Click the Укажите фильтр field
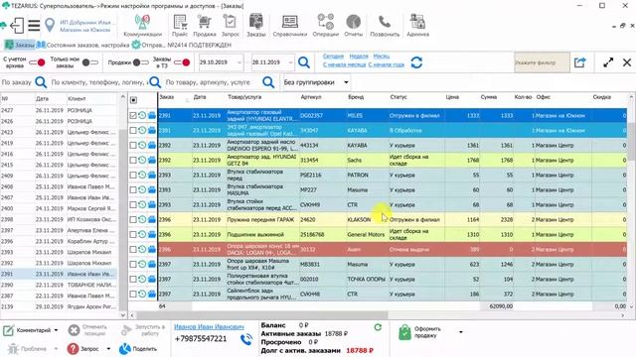 542,62
